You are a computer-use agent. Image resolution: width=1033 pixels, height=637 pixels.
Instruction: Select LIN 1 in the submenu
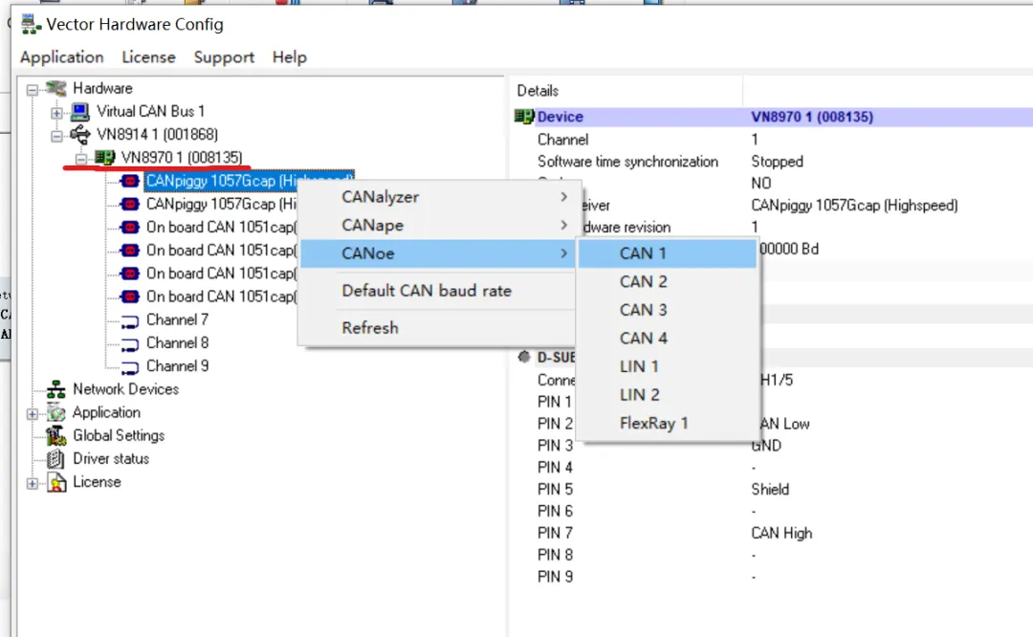tap(668, 367)
